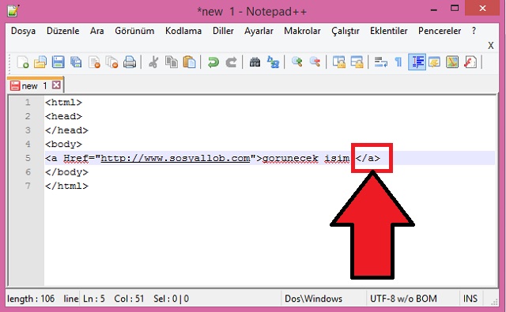This screenshot has width=506, height=312.
Task: Click the Function List icon
Action: pos(470,62)
